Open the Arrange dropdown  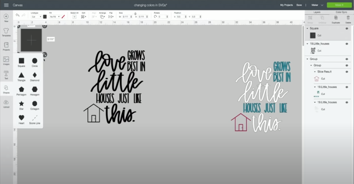tap(103, 17)
